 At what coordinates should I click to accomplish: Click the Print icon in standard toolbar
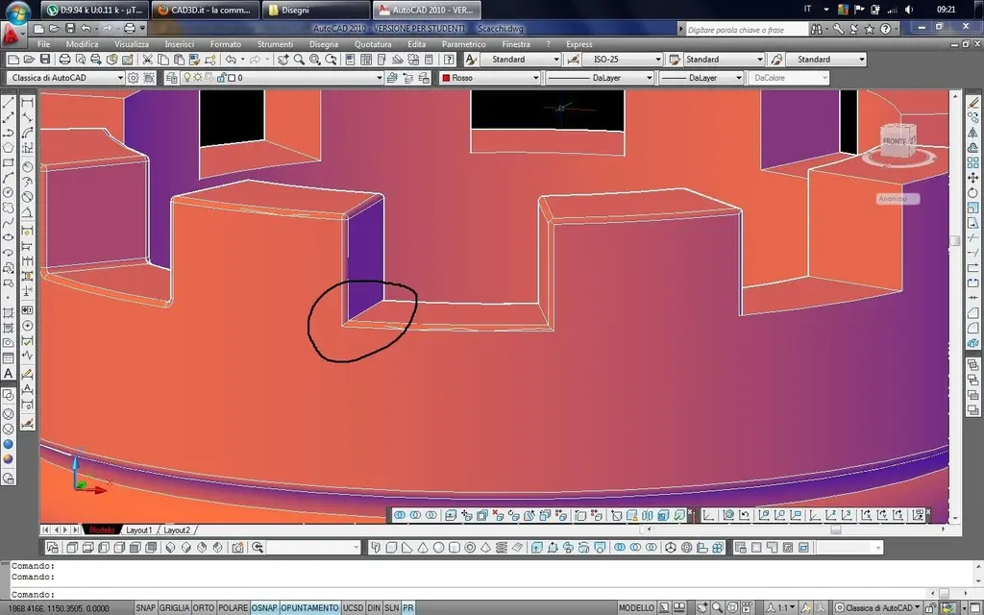(x=64, y=59)
